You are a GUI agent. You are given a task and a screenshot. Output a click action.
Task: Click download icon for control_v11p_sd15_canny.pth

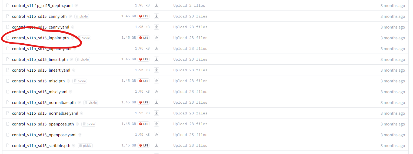click(x=156, y=16)
